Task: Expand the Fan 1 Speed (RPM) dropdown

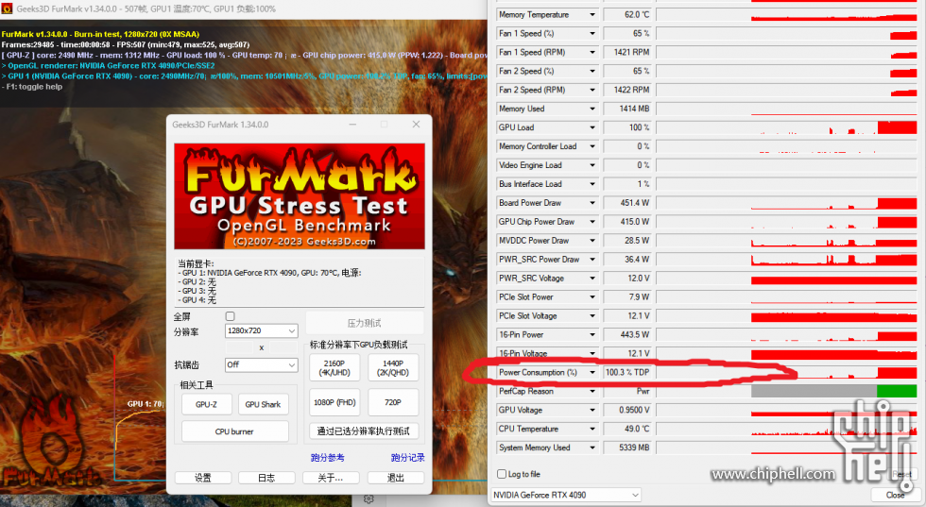Action: pos(592,53)
